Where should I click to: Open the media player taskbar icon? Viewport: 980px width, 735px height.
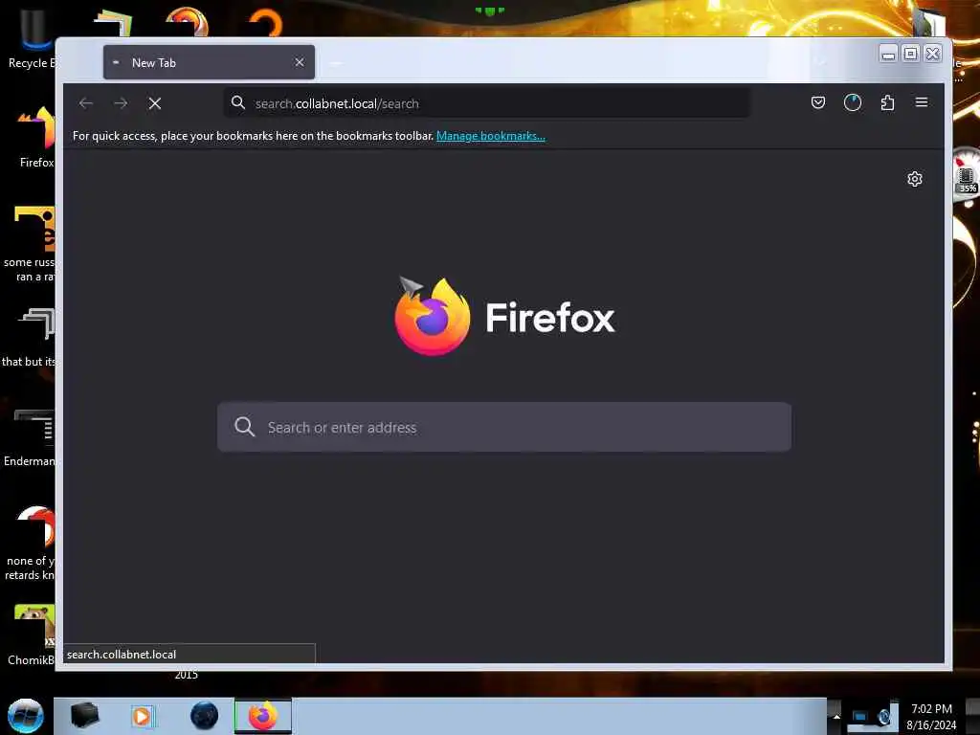pos(142,716)
